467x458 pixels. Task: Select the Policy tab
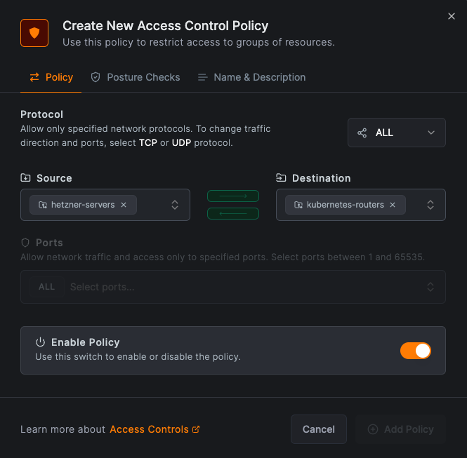pyautogui.click(x=51, y=77)
